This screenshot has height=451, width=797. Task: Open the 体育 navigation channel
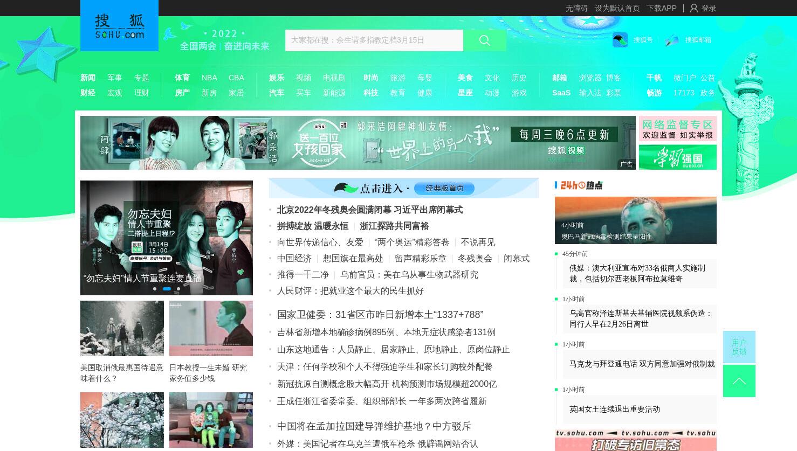182,78
